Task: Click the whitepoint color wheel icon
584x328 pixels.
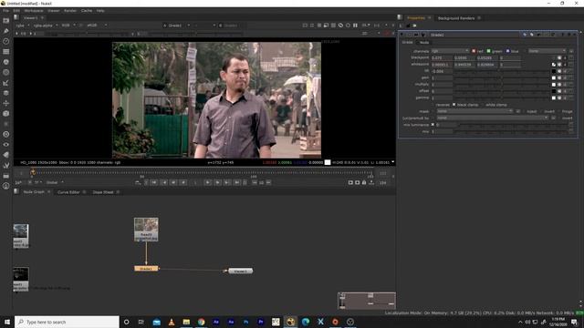Action: [x=559, y=65]
